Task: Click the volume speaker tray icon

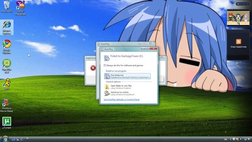Action: [x=249, y=139]
